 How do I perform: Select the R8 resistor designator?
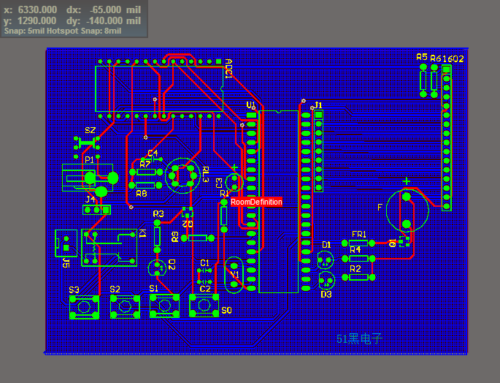coord(142,193)
